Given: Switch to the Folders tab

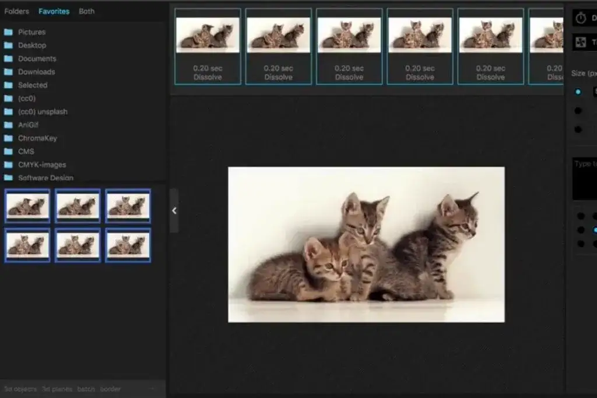Looking at the screenshot, I should [x=16, y=11].
